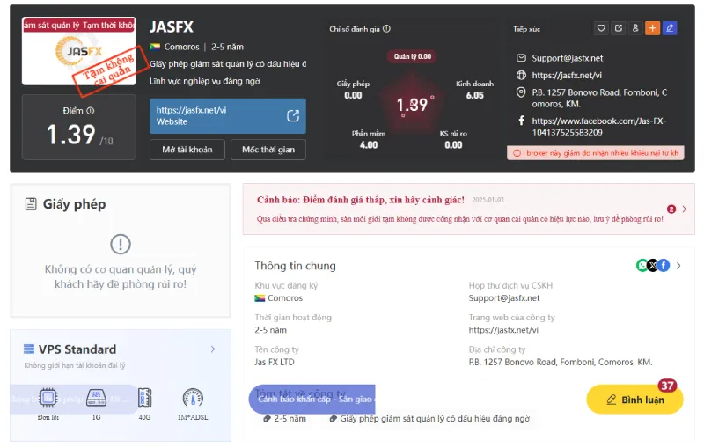This screenshot has height=448, width=704.
Task: Click the WhatsApp icon in Thông tin chung
Action: 642,265
